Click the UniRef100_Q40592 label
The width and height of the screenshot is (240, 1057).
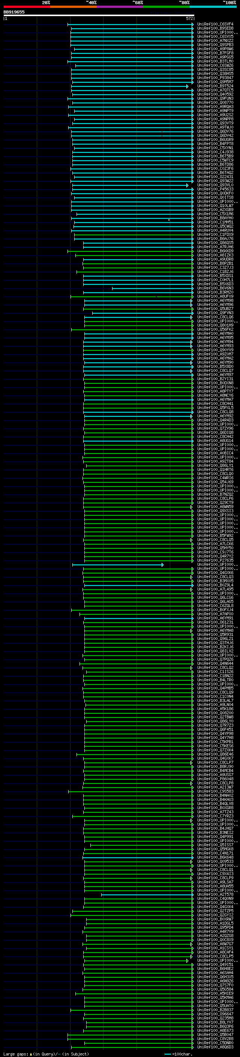(x=215, y=94)
